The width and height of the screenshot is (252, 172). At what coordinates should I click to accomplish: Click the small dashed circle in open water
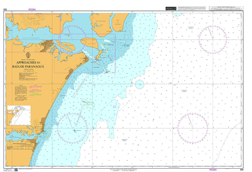pyautogui.click(x=140, y=84)
